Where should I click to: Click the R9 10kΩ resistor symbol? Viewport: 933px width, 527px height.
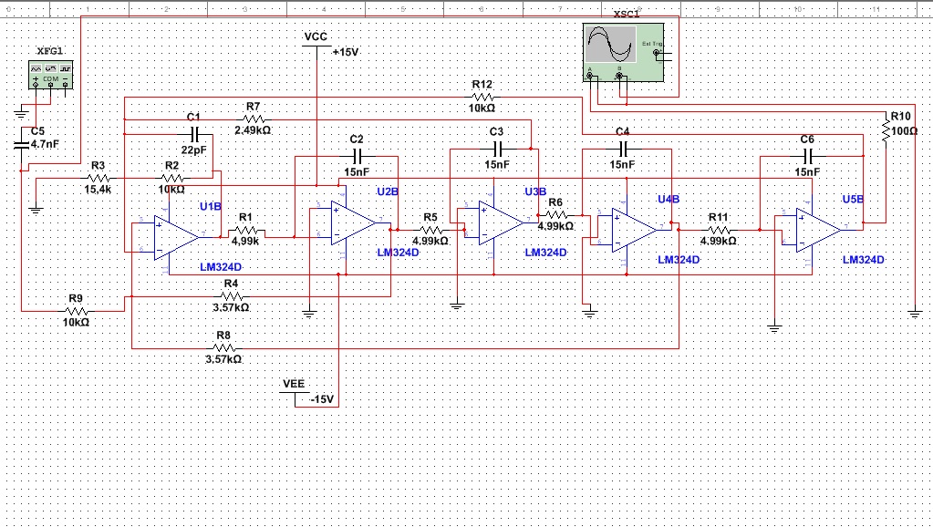click(76, 310)
